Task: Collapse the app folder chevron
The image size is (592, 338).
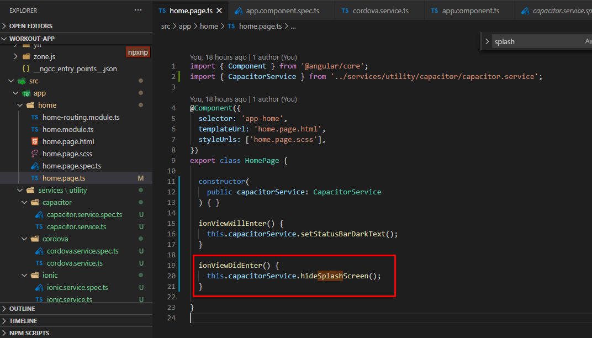Action: coord(15,93)
